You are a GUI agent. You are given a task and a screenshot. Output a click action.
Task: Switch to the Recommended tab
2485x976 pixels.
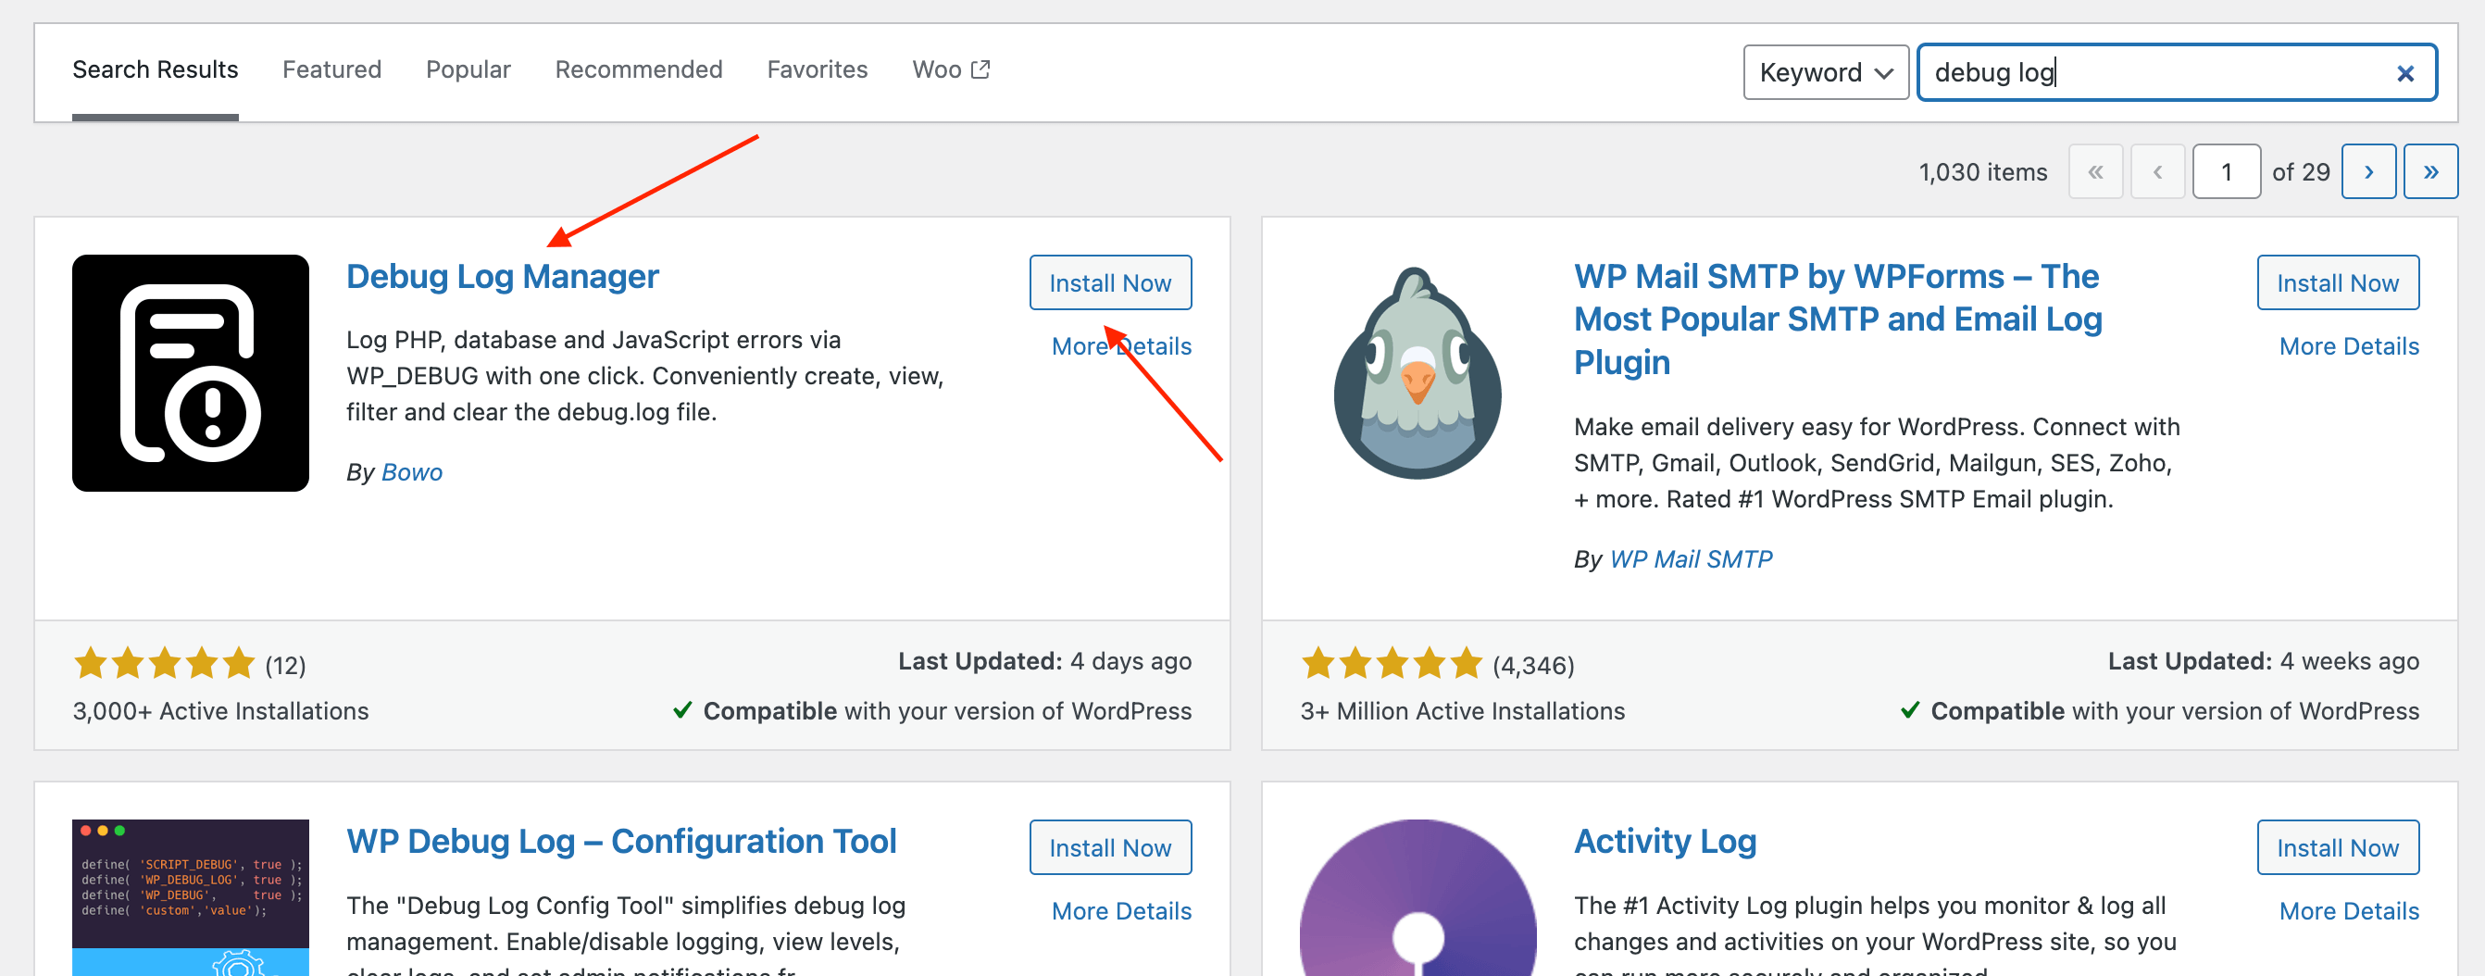(x=639, y=69)
